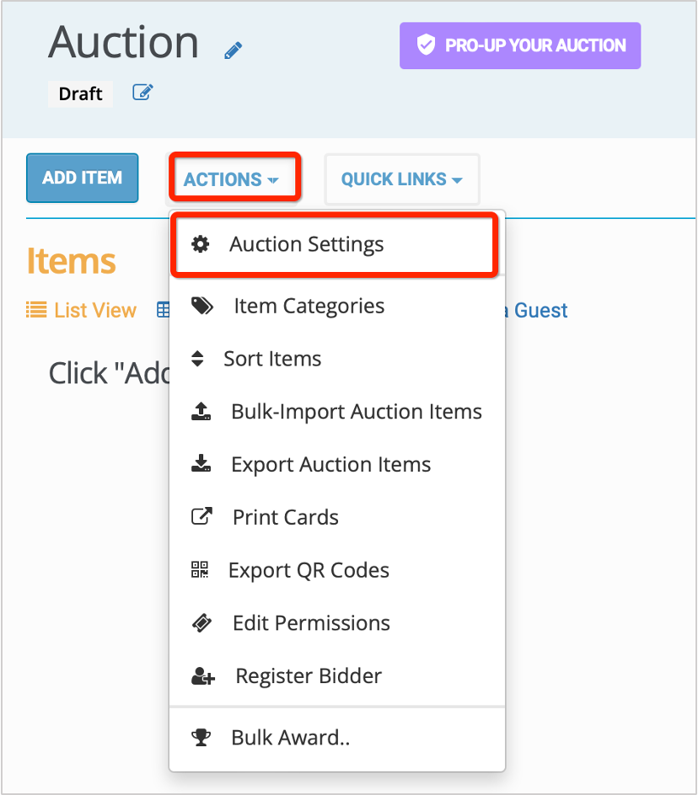The height and width of the screenshot is (795, 698).
Task: Open the Actions dropdown
Action: click(x=231, y=179)
